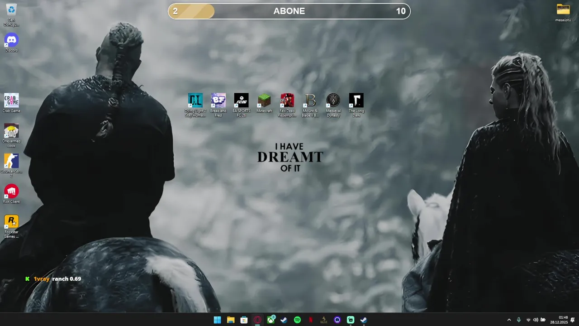Select the Red Dead Redemption shortcut
Image resolution: width=579 pixels, height=326 pixels.
[x=287, y=105]
